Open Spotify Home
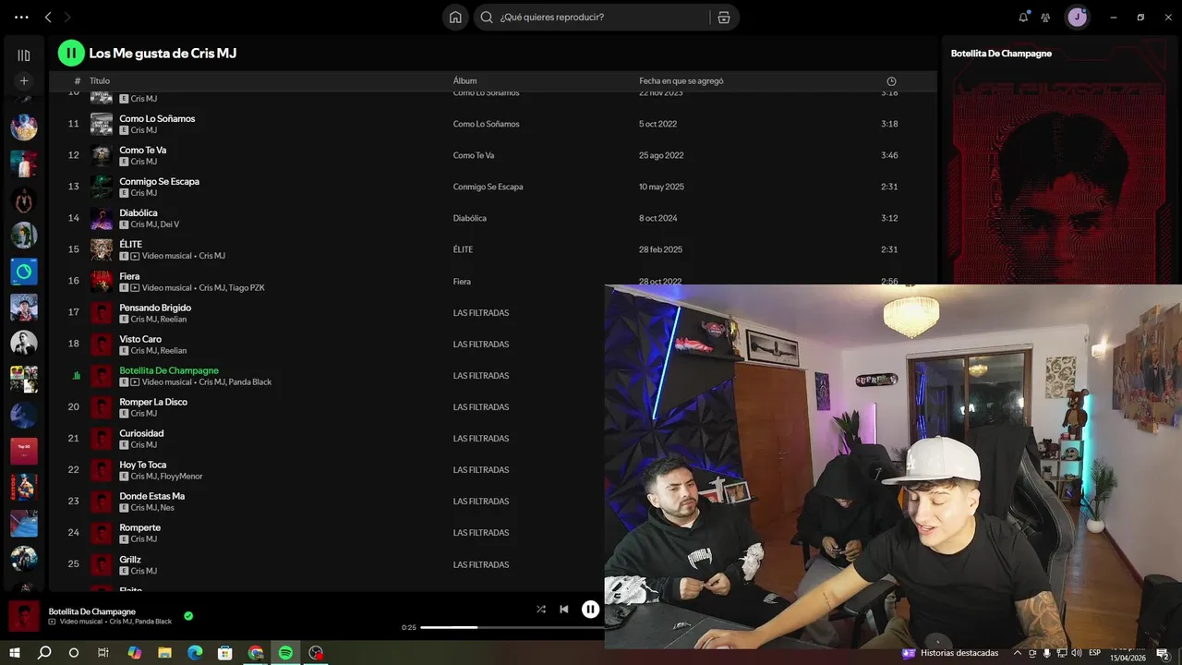 (455, 17)
